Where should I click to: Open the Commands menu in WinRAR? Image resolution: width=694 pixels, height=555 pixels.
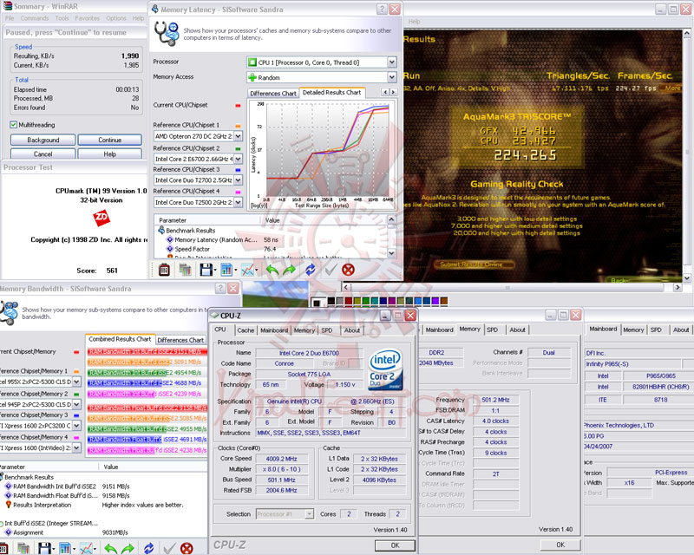(x=35, y=18)
